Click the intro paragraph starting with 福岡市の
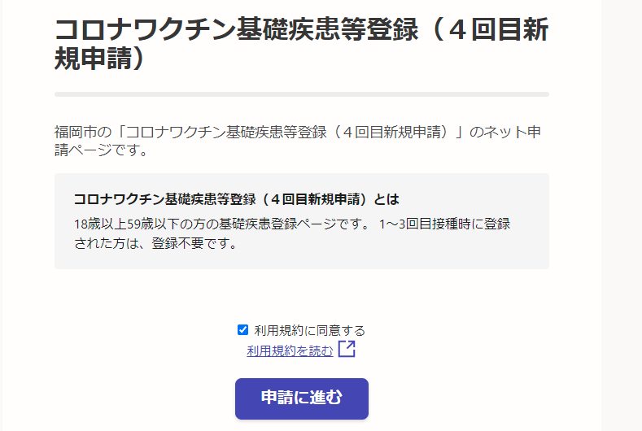The image size is (642, 431). point(298,141)
